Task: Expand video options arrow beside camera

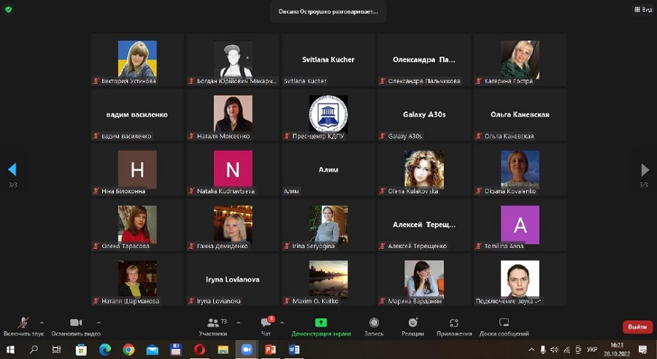Action: [x=99, y=322]
